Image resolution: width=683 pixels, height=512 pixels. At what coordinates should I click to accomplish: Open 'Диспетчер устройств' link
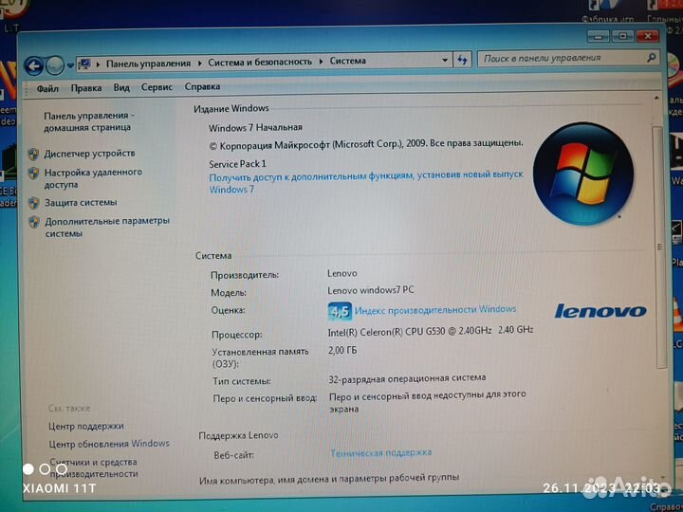click(89, 154)
